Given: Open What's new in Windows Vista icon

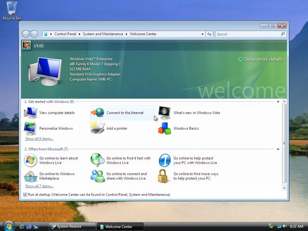Looking at the screenshot, I should [165, 113].
